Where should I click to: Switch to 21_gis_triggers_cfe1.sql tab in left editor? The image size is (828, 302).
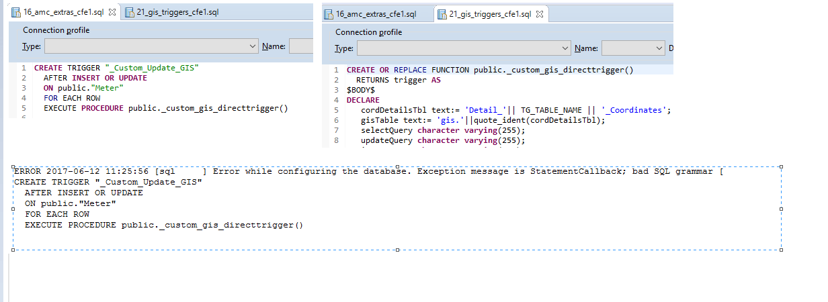(177, 12)
